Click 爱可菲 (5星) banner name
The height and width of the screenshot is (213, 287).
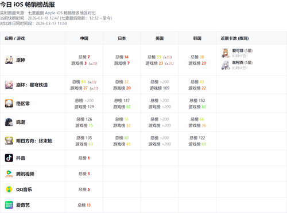242,50
